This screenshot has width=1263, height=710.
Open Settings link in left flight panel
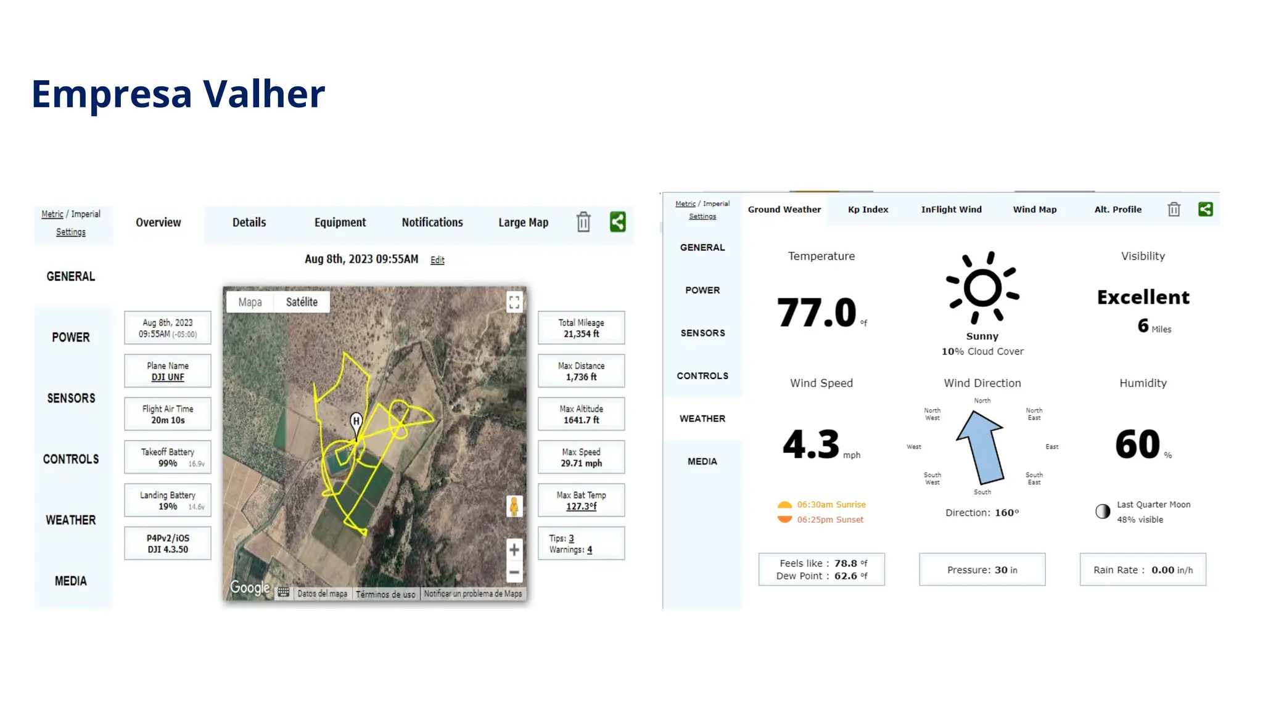71,232
